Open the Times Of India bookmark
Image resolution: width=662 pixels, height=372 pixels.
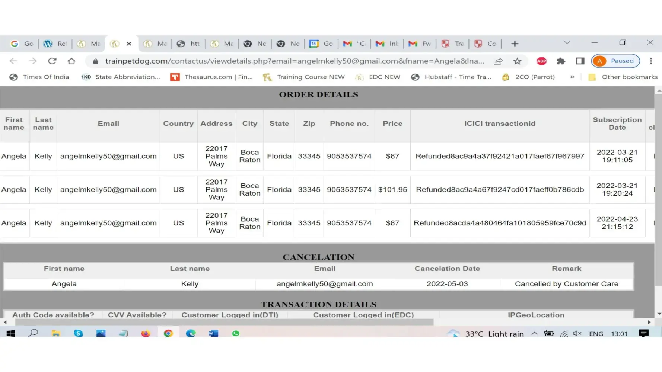click(x=39, y=77)
